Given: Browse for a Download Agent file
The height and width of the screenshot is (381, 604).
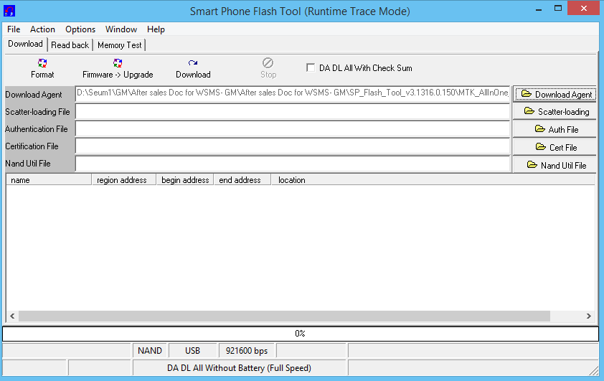Looking at the screenshot, I should click(555, 95).
